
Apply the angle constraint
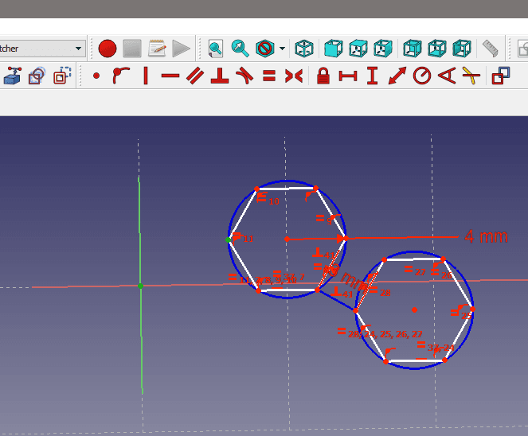[447, 76]
